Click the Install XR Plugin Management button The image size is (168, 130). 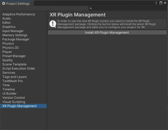107,33
